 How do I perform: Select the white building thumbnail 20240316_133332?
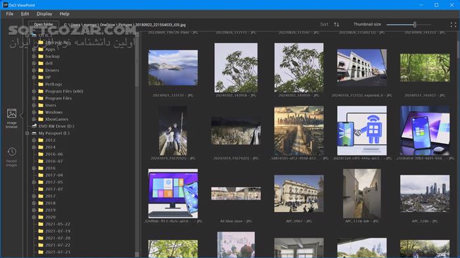click(x=361, y=68)
